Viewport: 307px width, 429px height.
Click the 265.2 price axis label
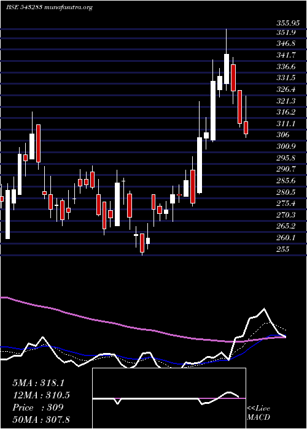coord(286,226)
